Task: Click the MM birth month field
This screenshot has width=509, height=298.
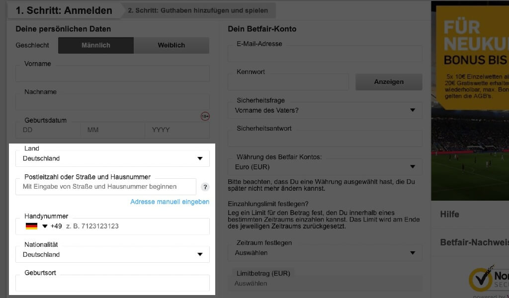Action: [x=112, y=130]
